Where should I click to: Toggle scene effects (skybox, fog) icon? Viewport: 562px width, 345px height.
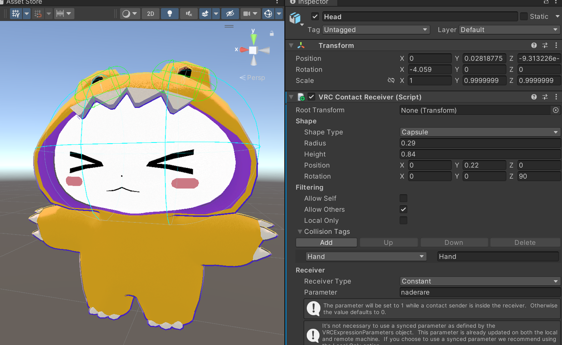tap(205, 14)
